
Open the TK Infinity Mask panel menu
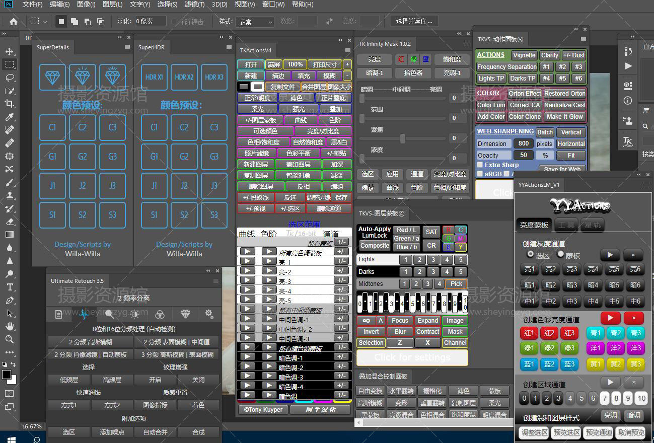pos(467,44)
